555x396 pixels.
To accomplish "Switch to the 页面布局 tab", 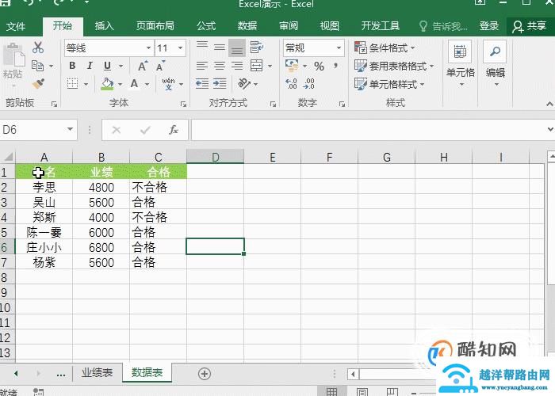I will (155, 26).
